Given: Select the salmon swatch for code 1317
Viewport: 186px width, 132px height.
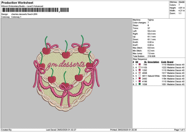Looking at the screenshot, I should click(139, 73).
